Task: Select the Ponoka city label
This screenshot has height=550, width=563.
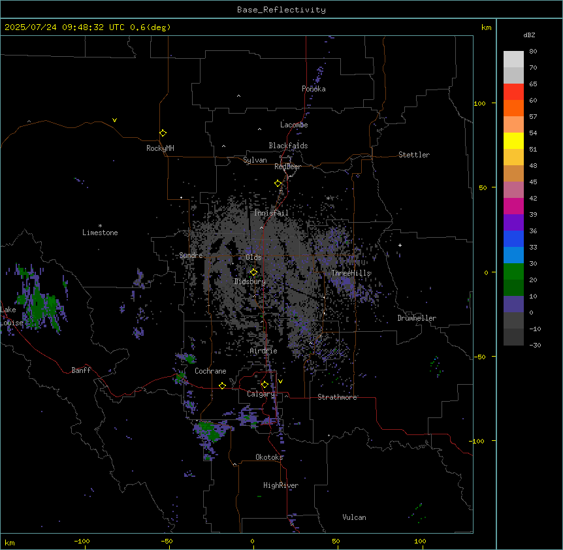Action: tap(314, 89)
